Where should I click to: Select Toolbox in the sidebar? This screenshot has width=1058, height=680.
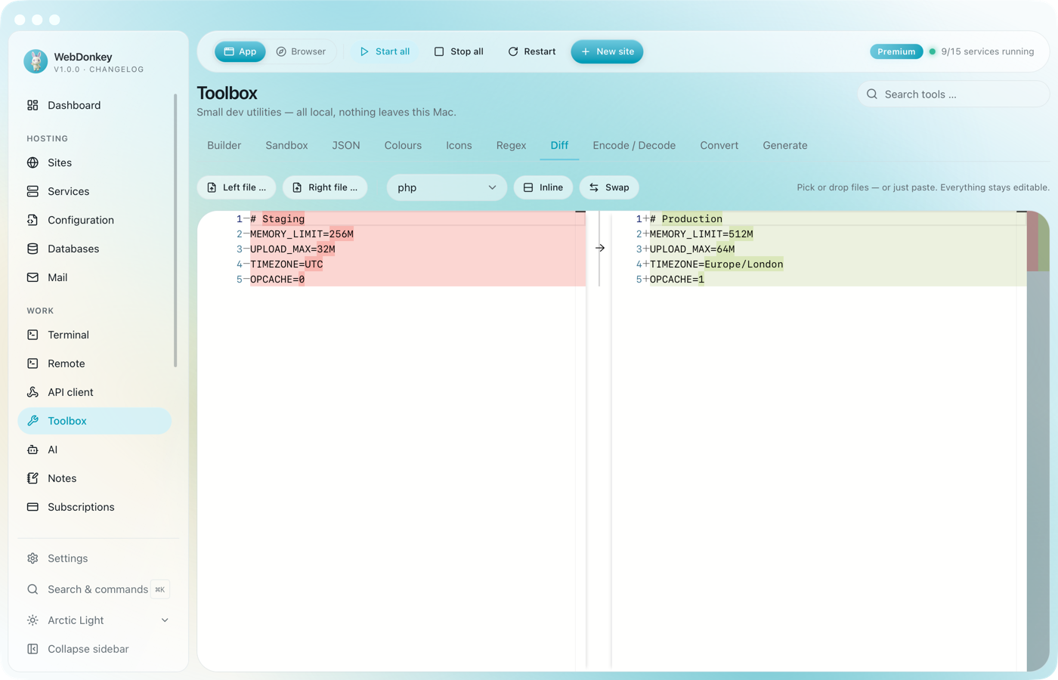(x=94, y=421)
